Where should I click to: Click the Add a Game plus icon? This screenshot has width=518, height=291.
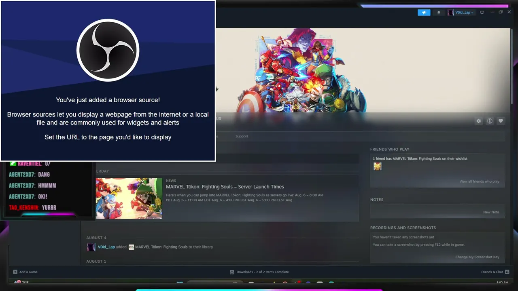pyautogui.click(x=15, y=272)
